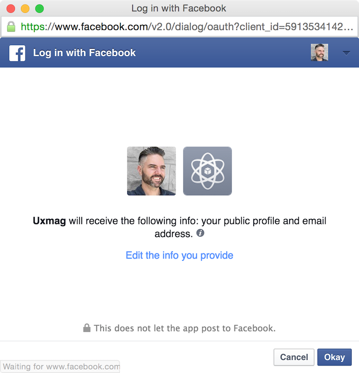
Task: Close the window with the red button
Action: pos(11,8)
